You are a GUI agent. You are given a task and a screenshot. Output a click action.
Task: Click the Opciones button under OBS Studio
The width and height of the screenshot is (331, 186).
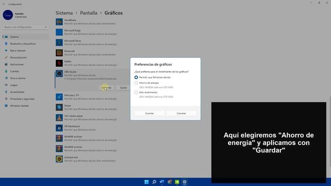[x=106, y=88]
